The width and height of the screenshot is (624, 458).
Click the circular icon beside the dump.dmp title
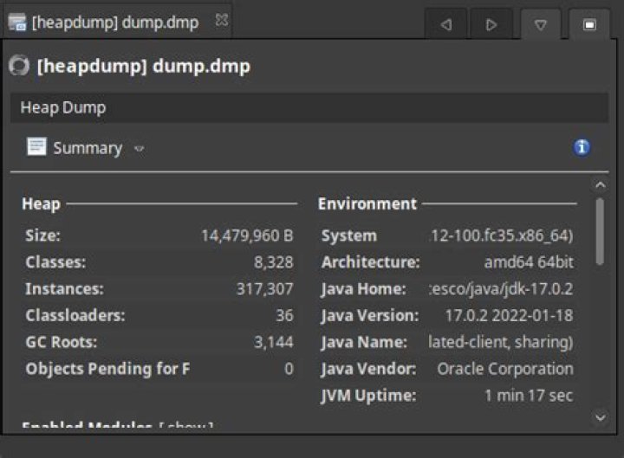pyautogui.click(x=18, y=66)
